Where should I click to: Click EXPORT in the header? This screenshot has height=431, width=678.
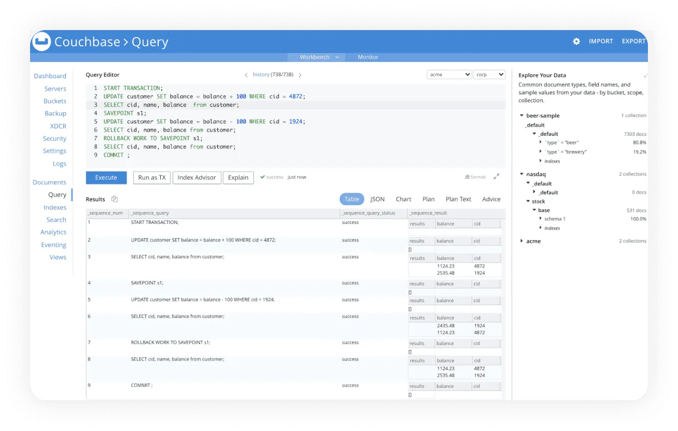pos(634,41)
